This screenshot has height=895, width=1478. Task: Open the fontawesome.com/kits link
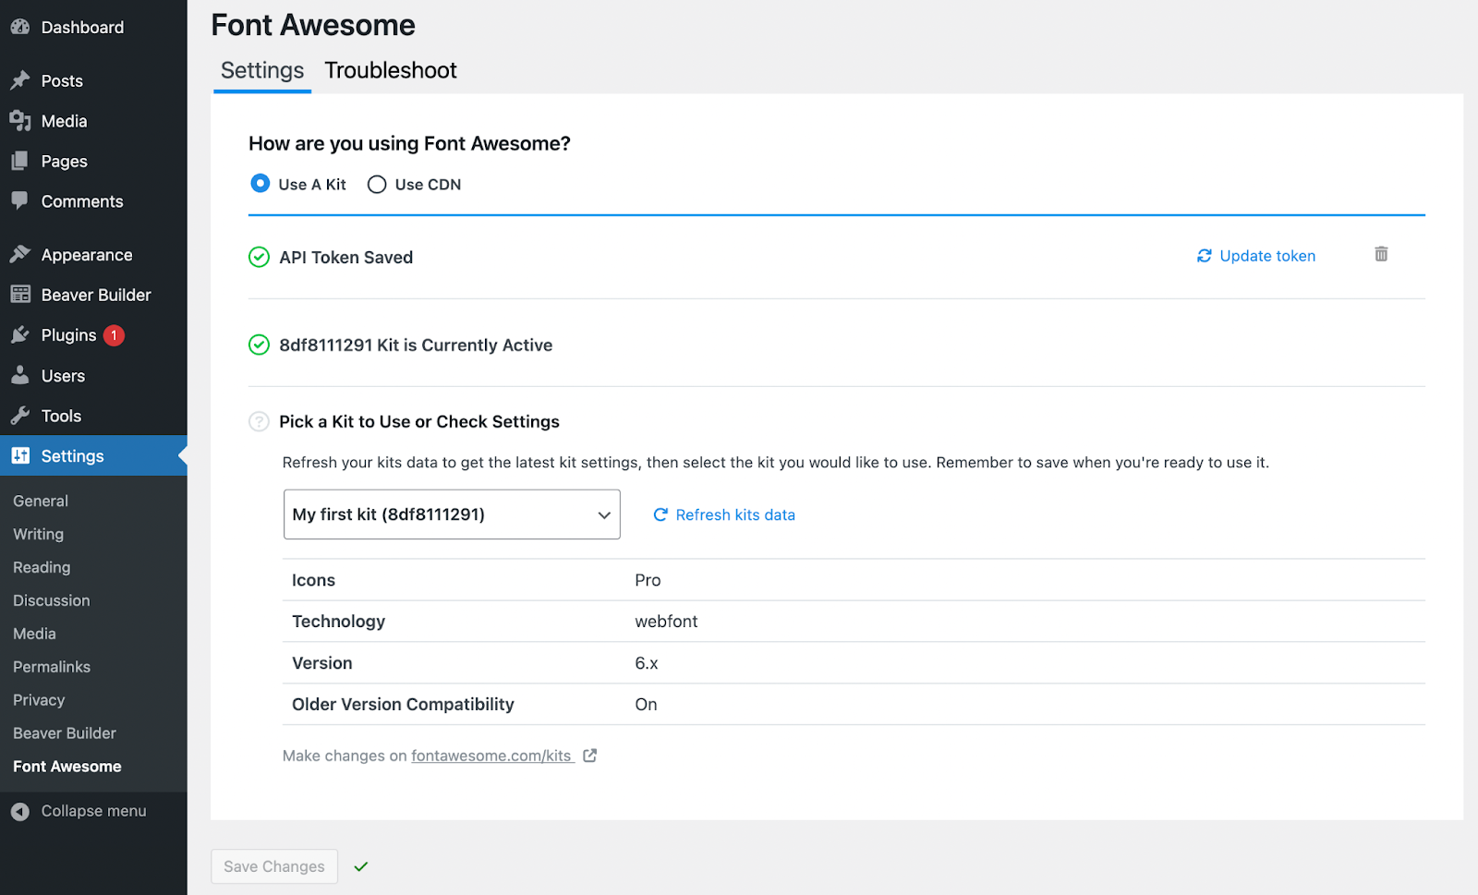point(491,756)
